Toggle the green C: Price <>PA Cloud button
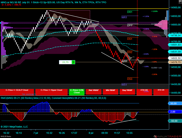 [x=77, y=92]
